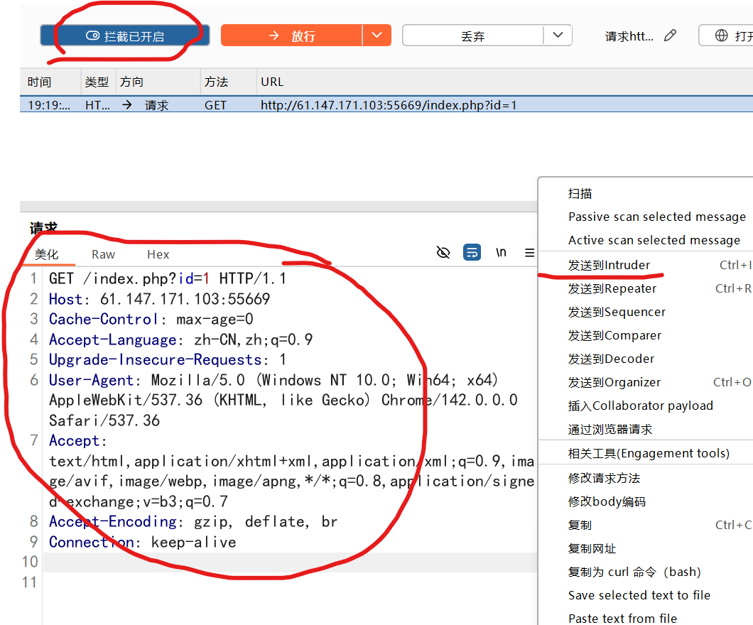This screenshot has height=625, width=753.
Task: Click the 丢弃 drop button
Action: 472,35
